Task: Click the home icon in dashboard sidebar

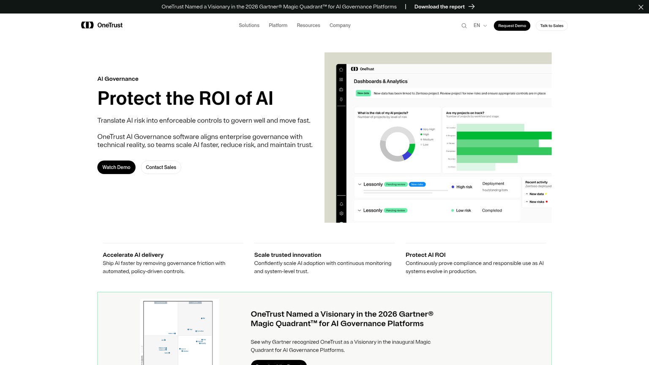Action: (x=341, y=70)
